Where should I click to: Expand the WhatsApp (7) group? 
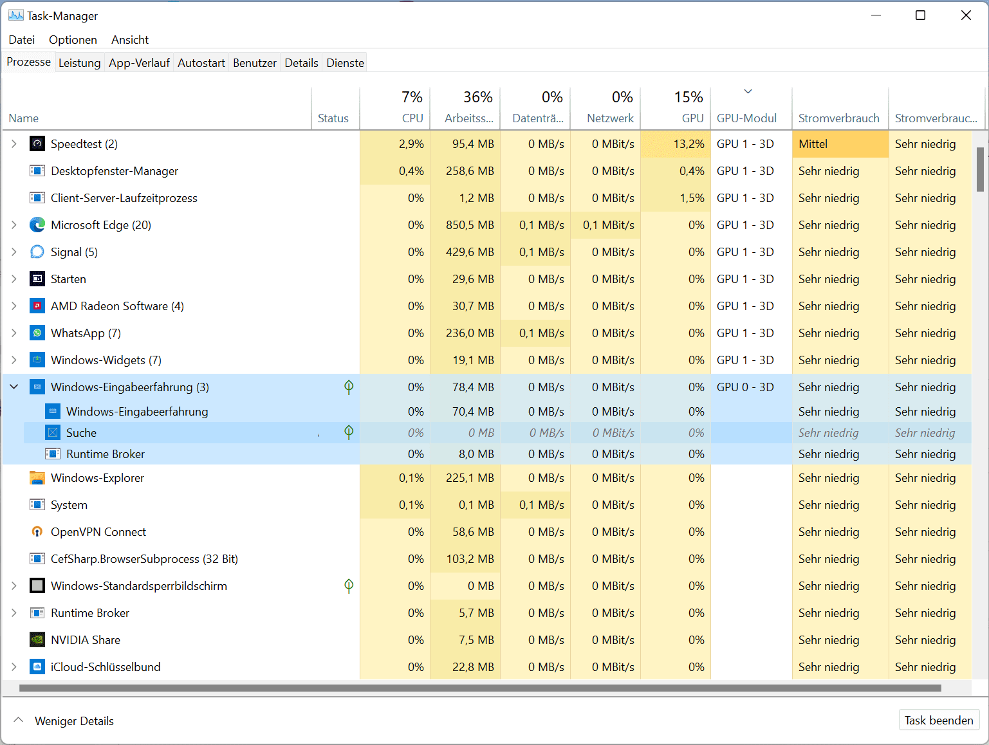pyautogui.click(x=14, y=333)
